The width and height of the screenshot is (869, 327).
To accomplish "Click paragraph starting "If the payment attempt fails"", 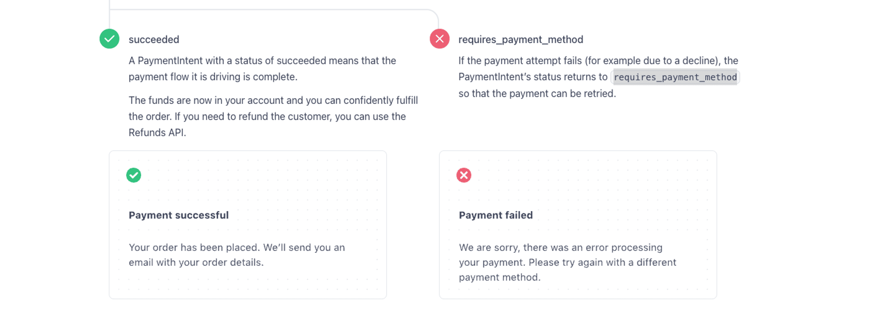I will (x=598, y=61).
